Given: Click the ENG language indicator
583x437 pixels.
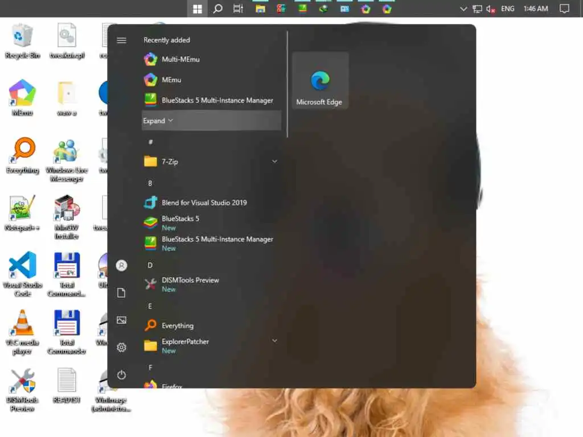Looking at the screenshot, I should [507, 9].
